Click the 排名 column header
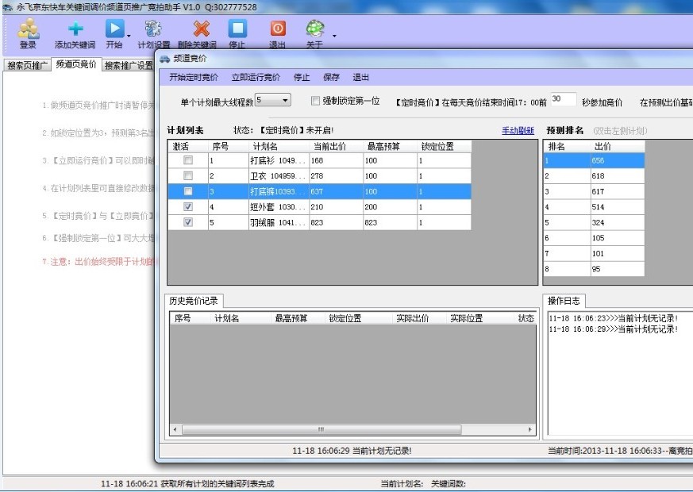Viewport: 693px width, 492px height. tap(567, 147)
